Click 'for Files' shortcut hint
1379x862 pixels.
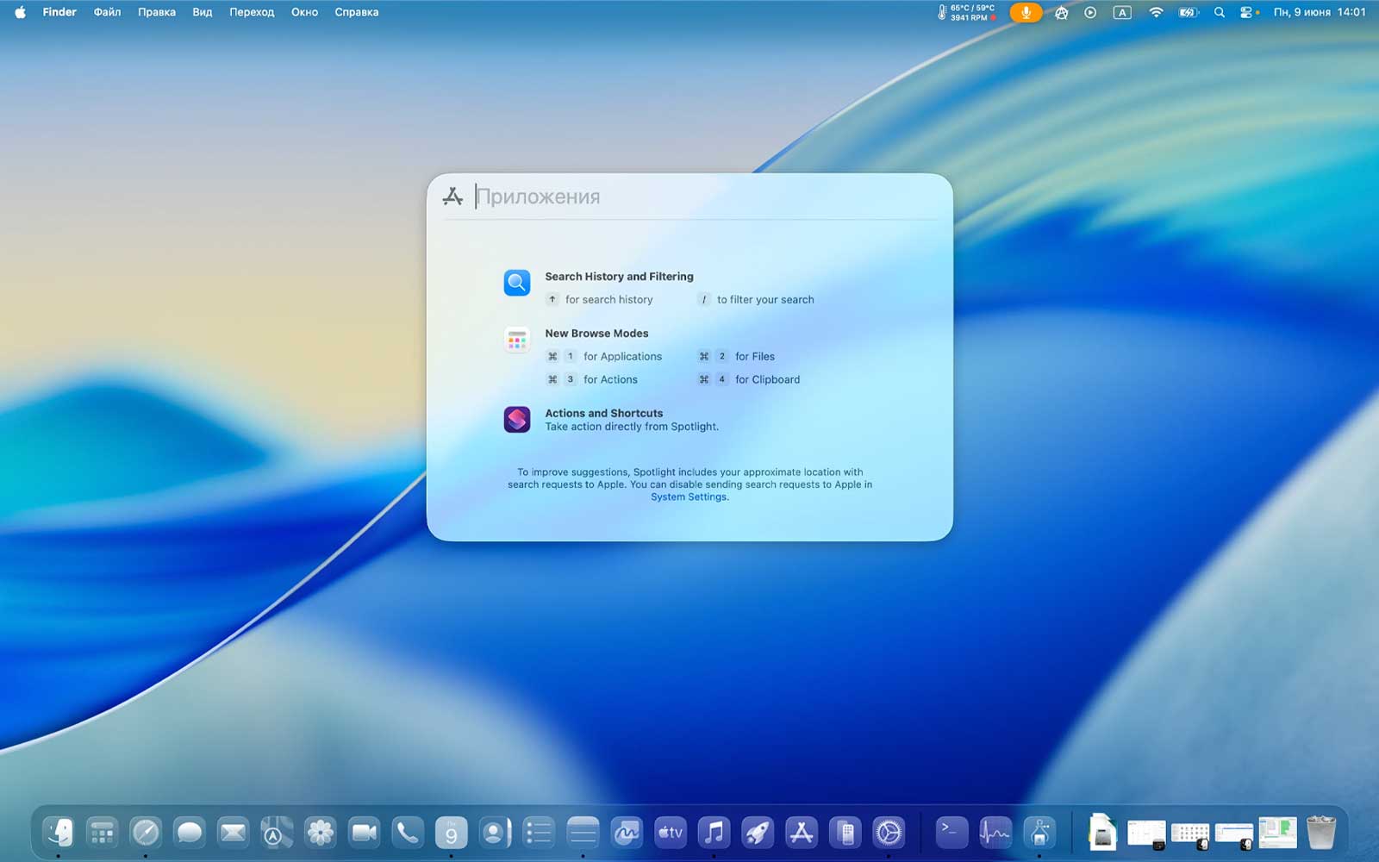pyautogui.click(x=755, y=356)
